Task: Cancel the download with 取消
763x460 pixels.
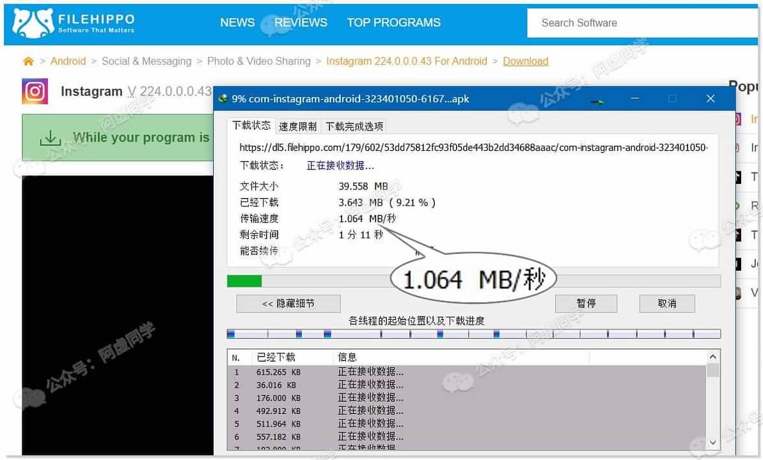Action: coord(666,304)
